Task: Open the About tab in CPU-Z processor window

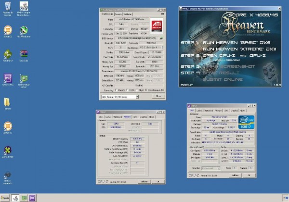Action: pyautogui.click(x=243, y=111)
